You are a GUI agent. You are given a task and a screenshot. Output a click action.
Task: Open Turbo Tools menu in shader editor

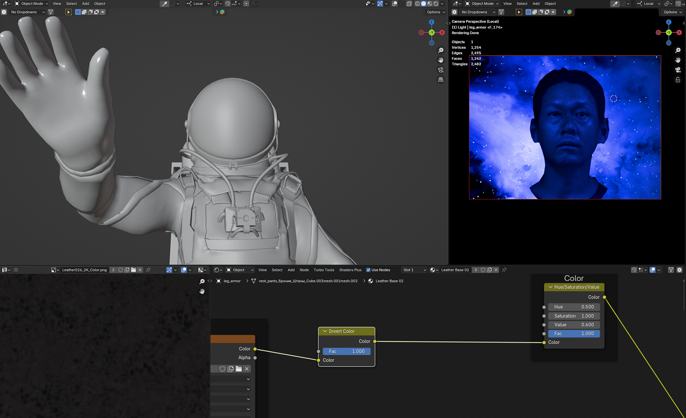click(x=324, y=270)
